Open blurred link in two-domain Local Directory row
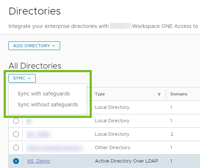 38,134
